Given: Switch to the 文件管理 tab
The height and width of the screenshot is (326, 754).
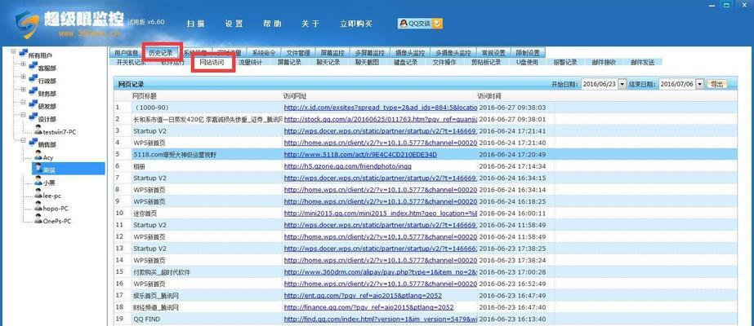Looking at the screenshot, I should (297, 53).
